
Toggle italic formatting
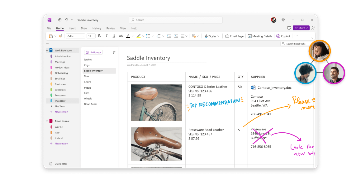(107, 36)
